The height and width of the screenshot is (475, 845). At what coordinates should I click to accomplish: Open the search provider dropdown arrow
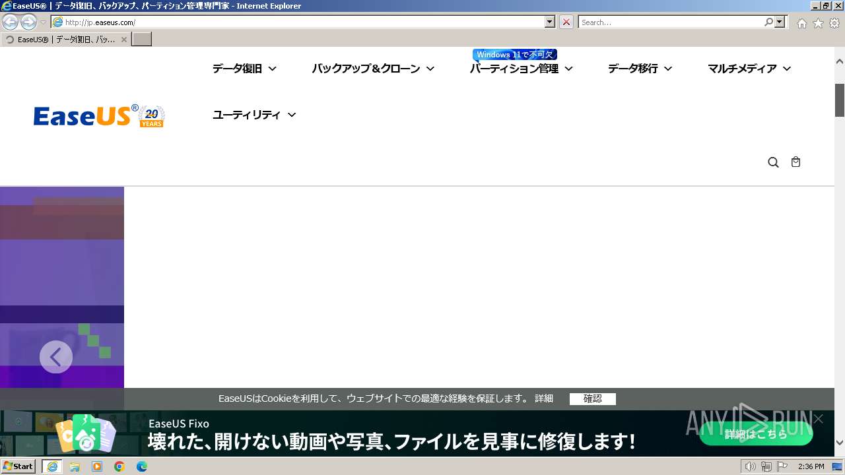[x=780, y=22]
